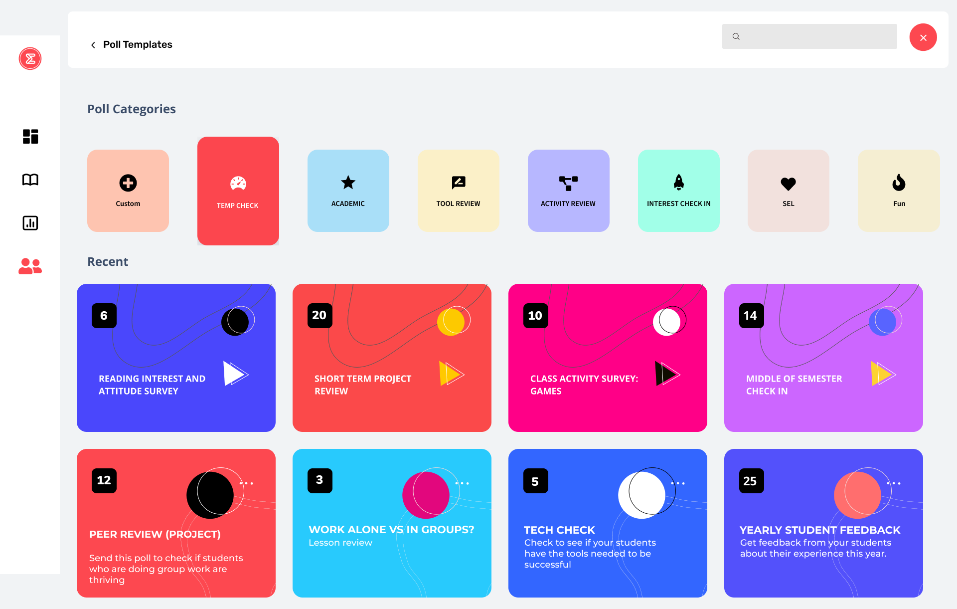Viewport: 957px width, 609px height.
Task: Select the SEL heart category tile
Action: click(789, 191)
